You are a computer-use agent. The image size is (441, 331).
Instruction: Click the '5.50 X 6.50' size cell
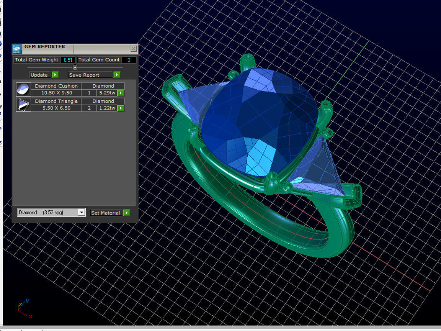(56, 108)
